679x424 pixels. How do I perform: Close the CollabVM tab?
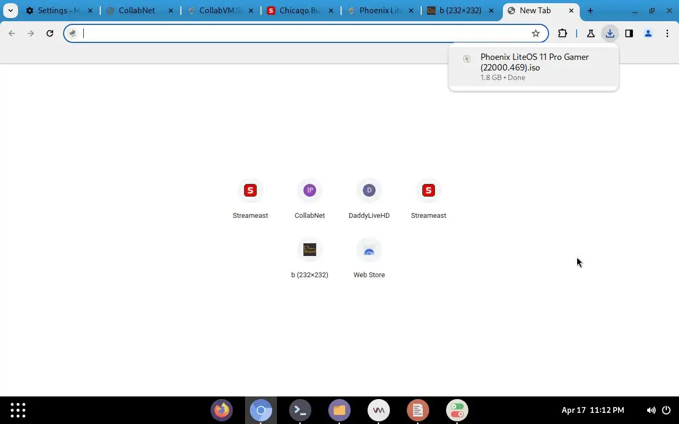(251, 11)
